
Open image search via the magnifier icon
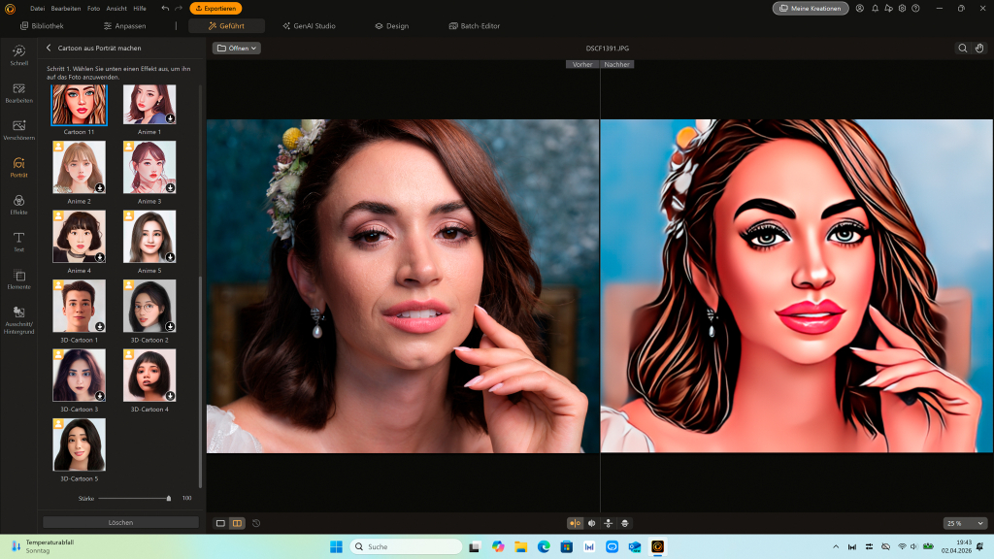[962, 47]
